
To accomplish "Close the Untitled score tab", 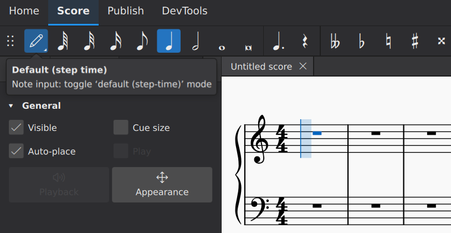I will [303, 66].
